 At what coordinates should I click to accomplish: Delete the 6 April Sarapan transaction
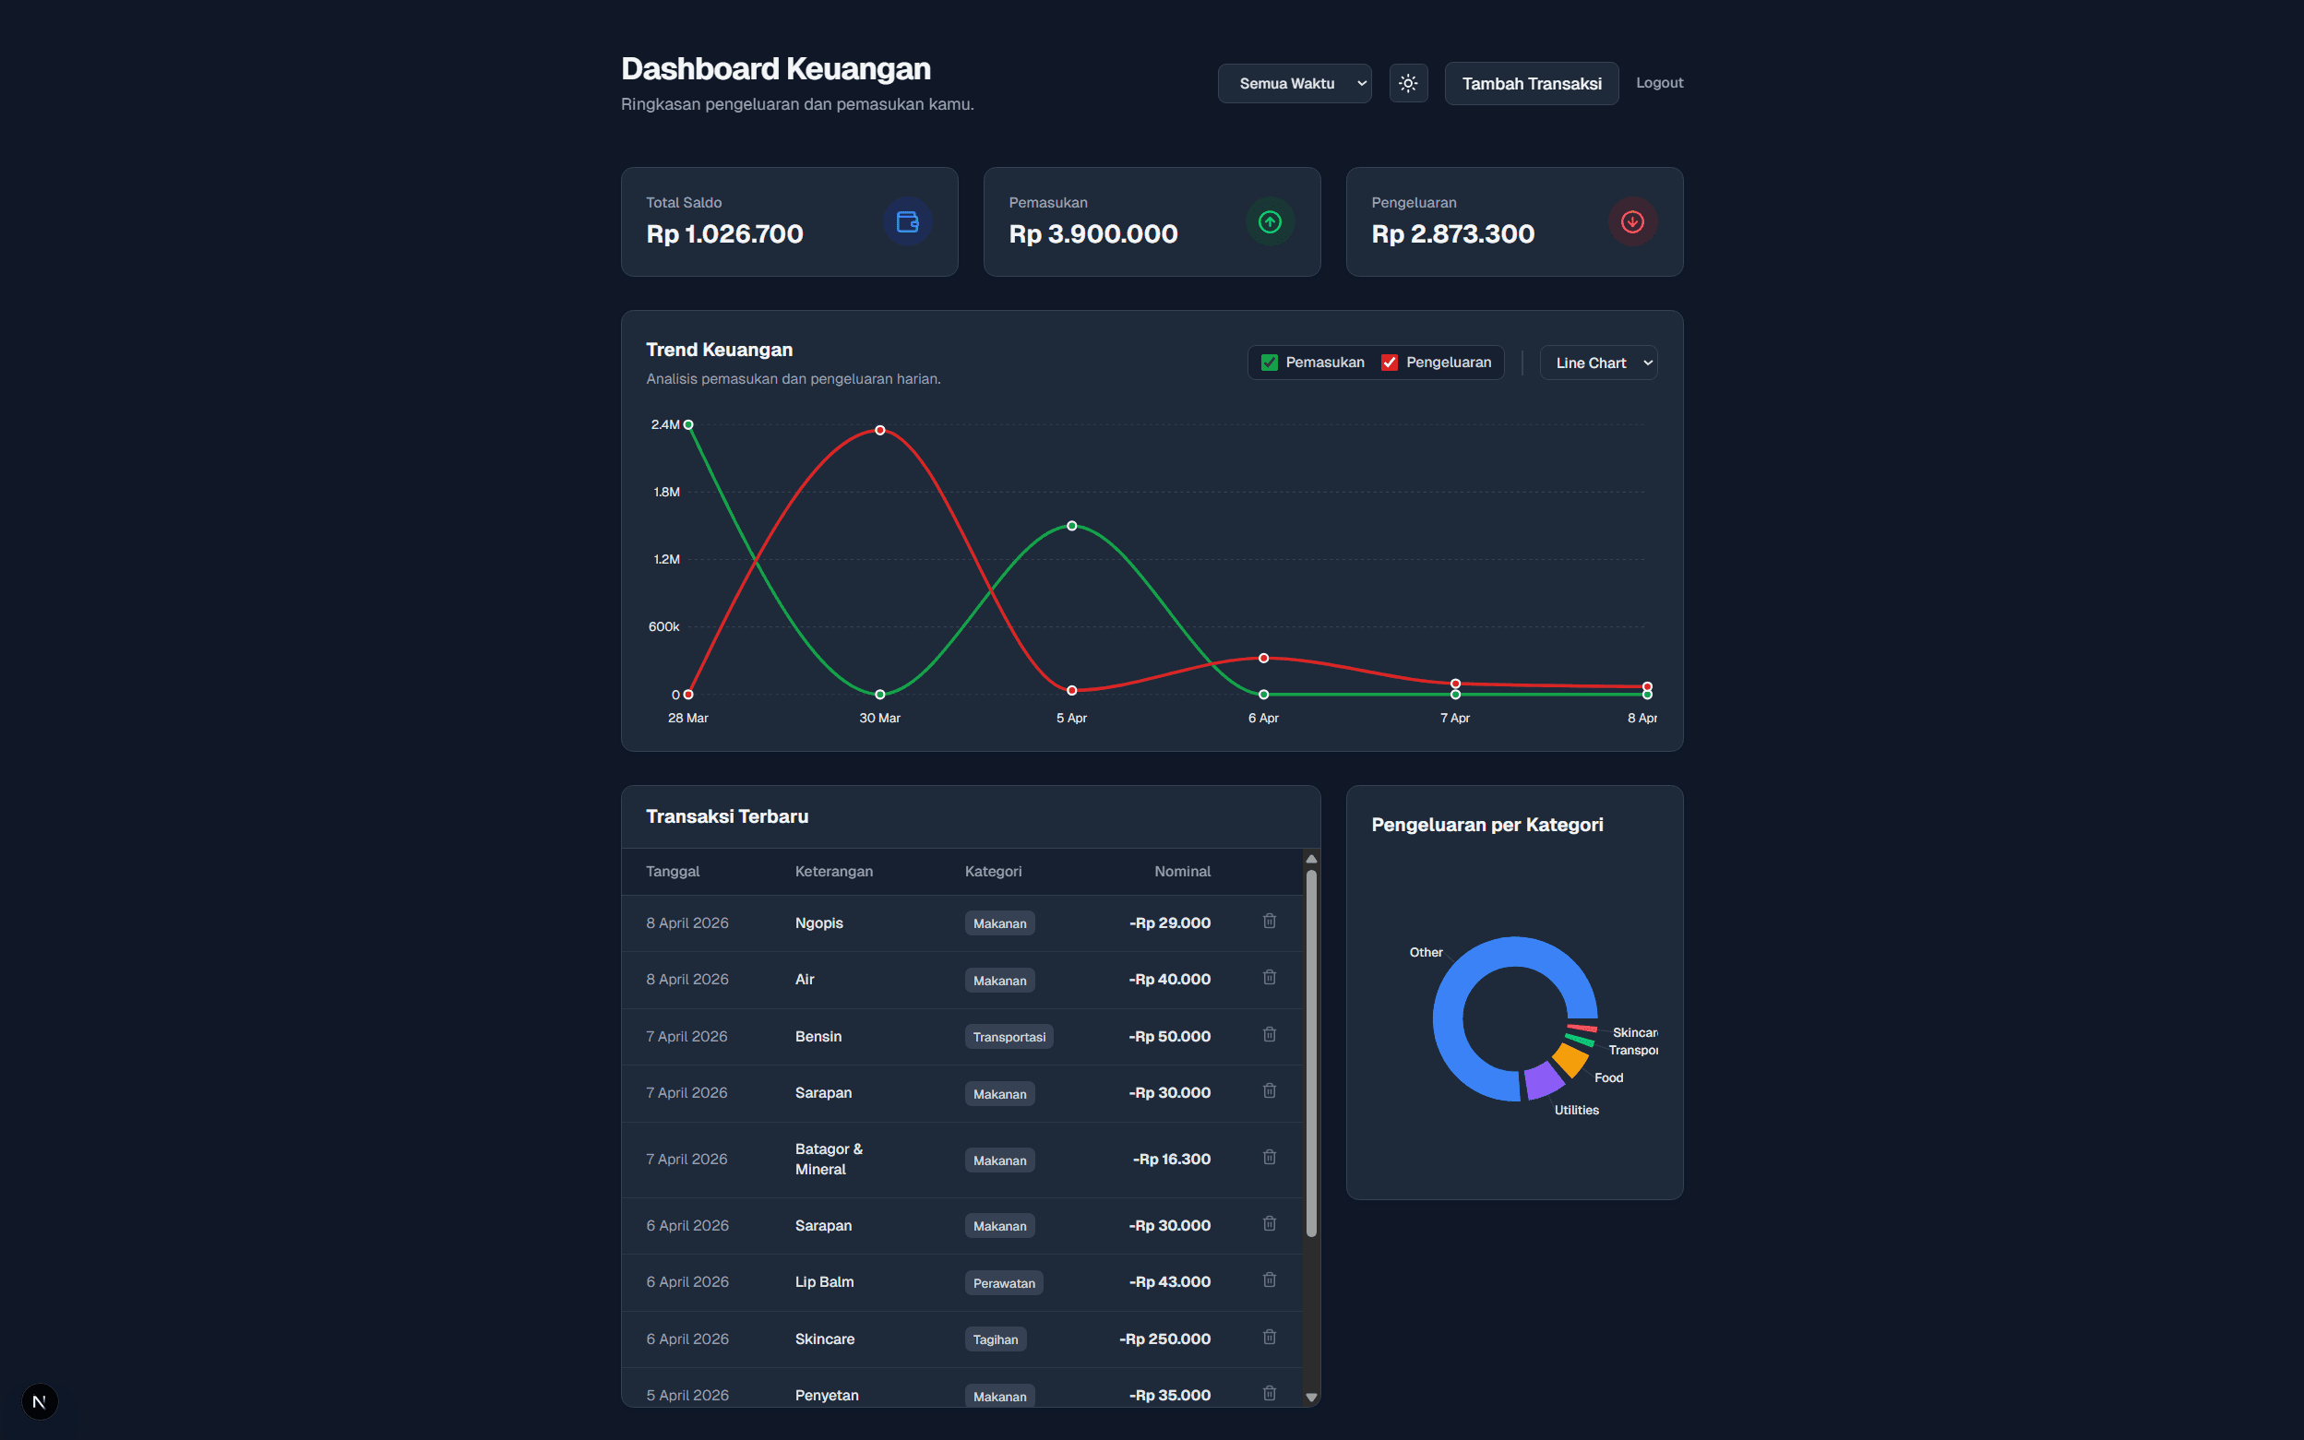click(x=1269, y=1224)
